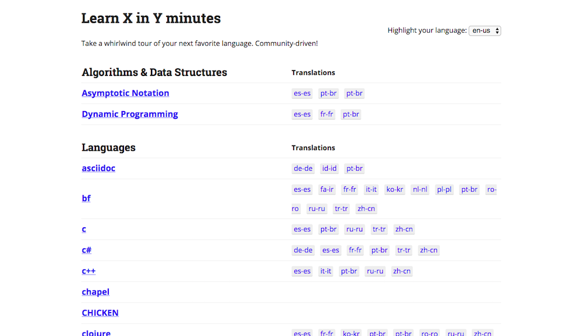Go to the c# language page
This screenshot has width=585, height=336.
tap(87, 250)
